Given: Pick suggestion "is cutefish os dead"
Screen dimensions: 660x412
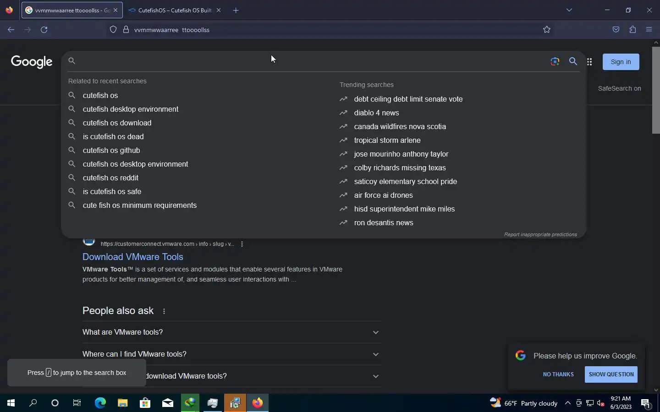Looking at the screenshot, I should [x=113, y=136].
